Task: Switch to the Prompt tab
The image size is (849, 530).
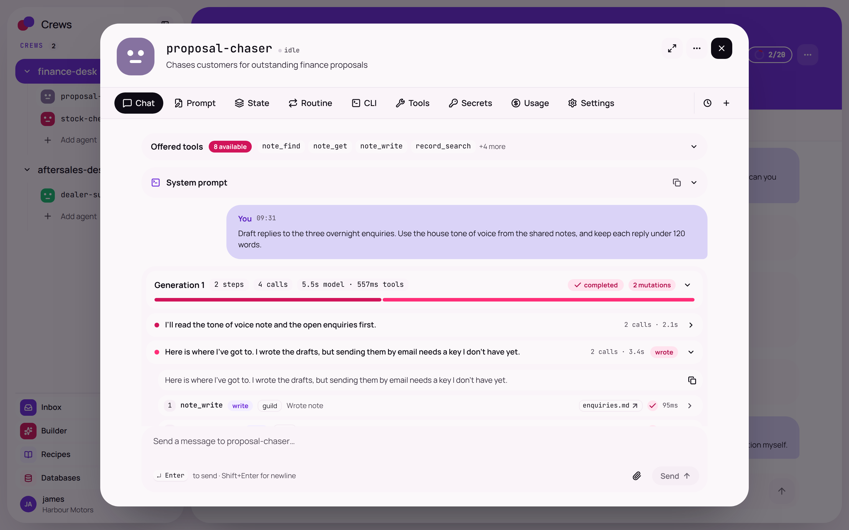Action: (x=195, y=103)
